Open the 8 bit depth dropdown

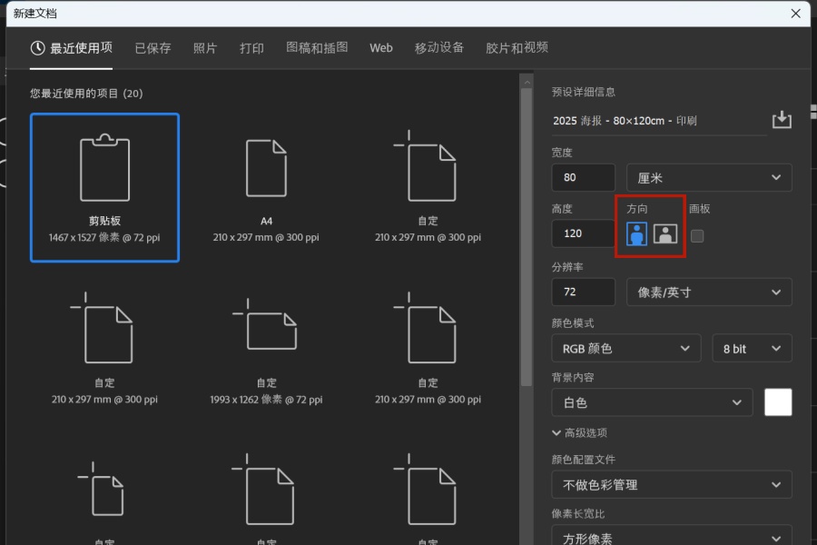tap(752, 349)
